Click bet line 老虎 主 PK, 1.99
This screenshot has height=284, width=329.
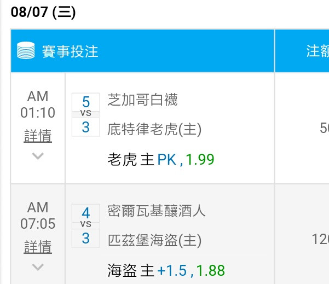click(161, 160)
